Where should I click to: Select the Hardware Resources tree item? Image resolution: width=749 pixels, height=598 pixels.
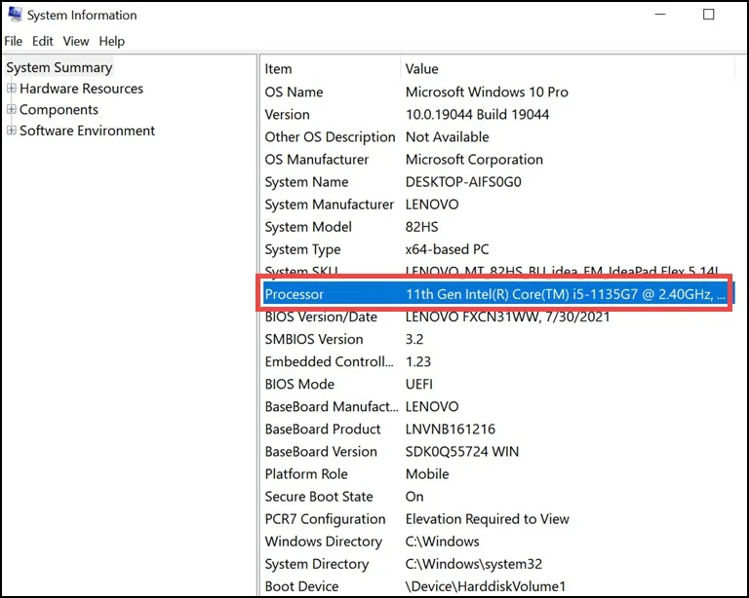[81, 89]
